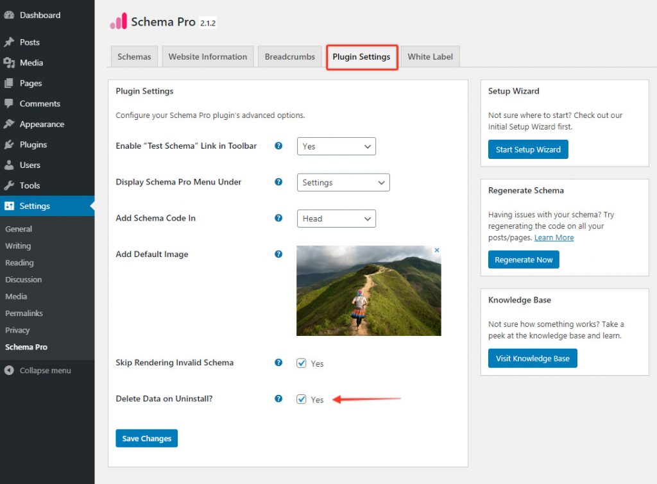Click the Save Changes button

coord(146,438)
